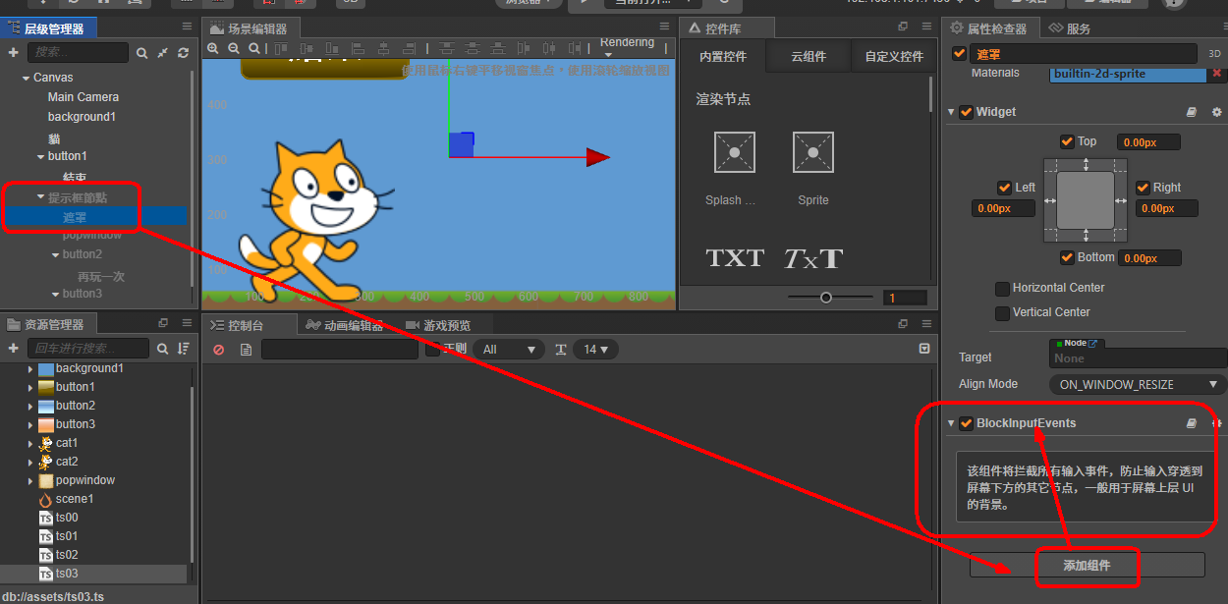Click the 层级管理器 search input field
The image size is (1228, 604).
[x=78, y=52]
